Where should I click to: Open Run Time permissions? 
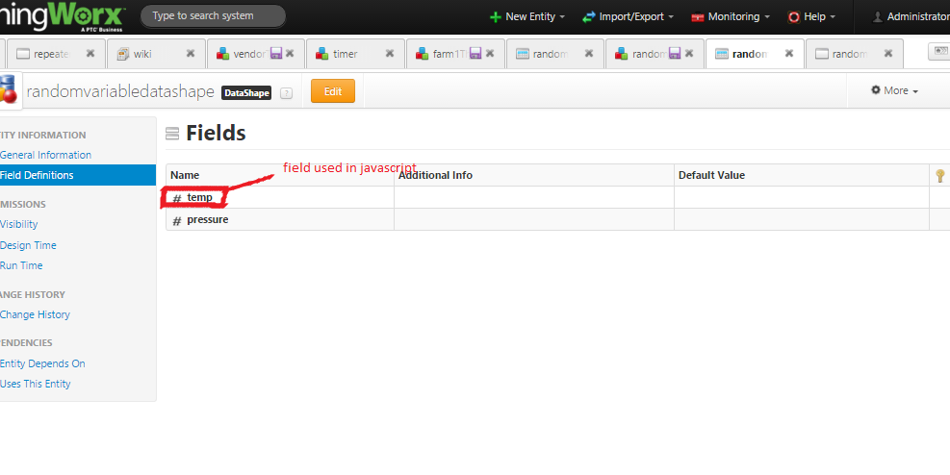[x=21, y=265]
